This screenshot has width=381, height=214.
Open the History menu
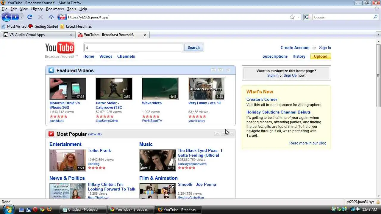(37, 9)
